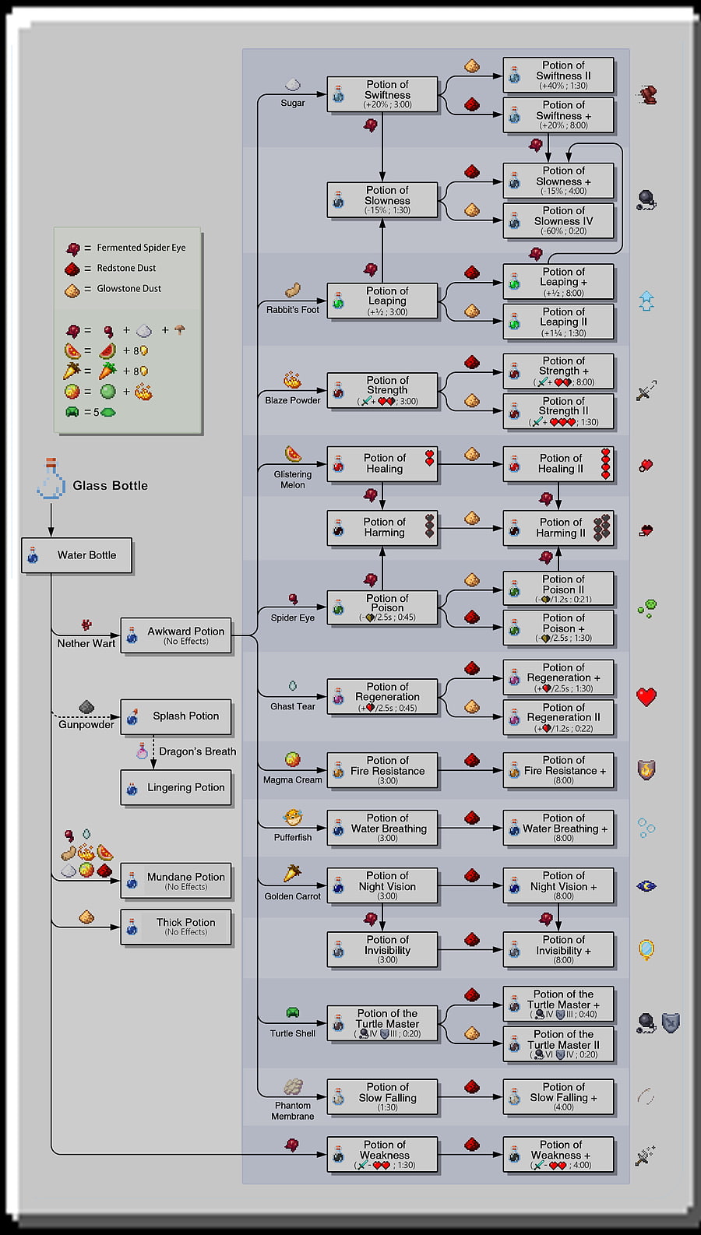Select the Mundane Potion box

coord(176,881)
